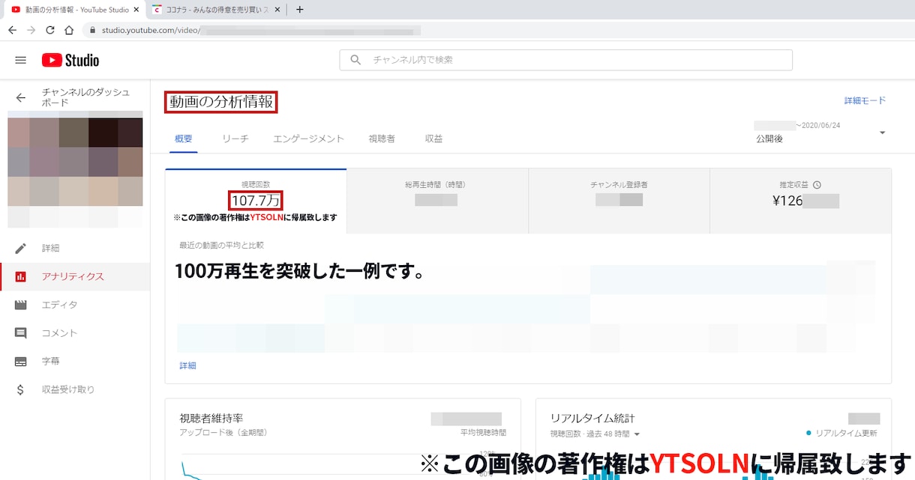Open 詳細 in the left sidebar
Viewport: 915px width, 480px height.
coord(50,248)
